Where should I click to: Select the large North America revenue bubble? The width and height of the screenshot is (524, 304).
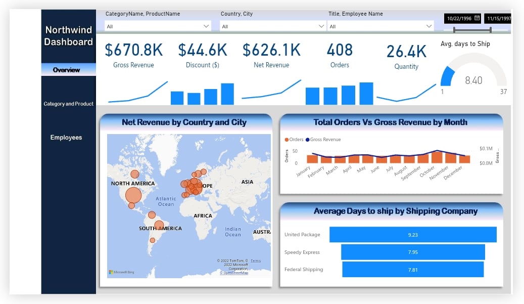pyautogui.click(x=133, y=195)
